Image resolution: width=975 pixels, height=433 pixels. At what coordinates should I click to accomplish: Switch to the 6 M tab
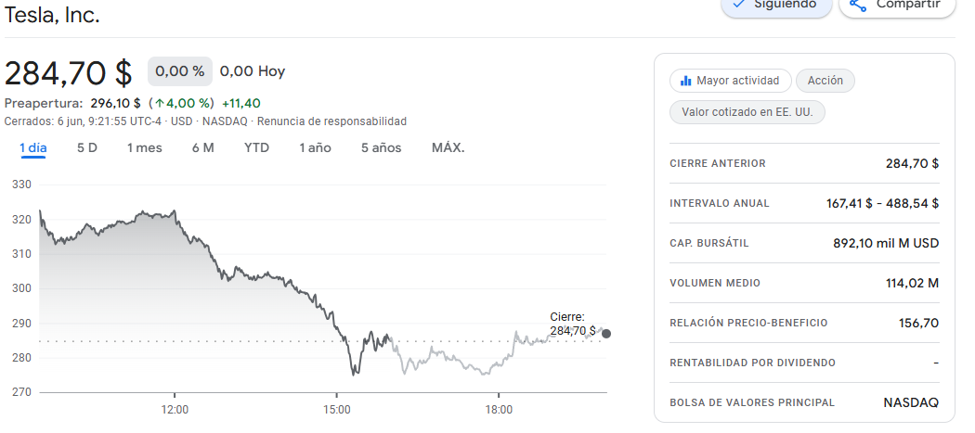click(203, 147)
